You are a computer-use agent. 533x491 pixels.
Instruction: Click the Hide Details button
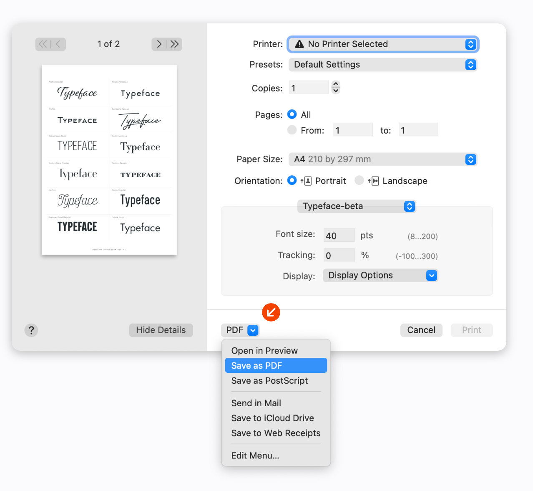tap(161, 330)
